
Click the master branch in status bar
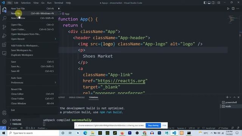[12, 128]
